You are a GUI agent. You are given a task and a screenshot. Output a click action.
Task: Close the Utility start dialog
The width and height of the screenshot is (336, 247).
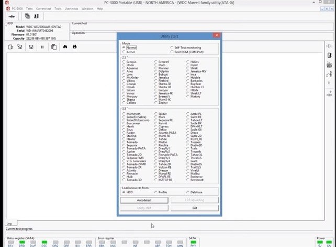tap(217, 36)
